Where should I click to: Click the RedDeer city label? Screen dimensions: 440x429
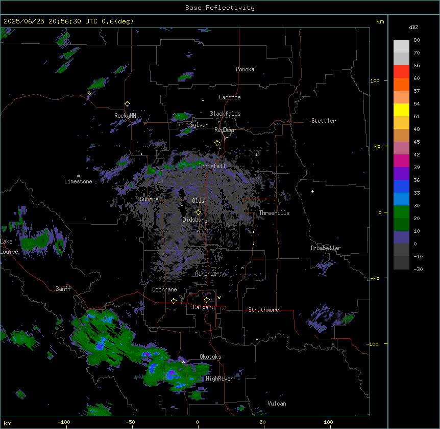click(x=225, y=130)
